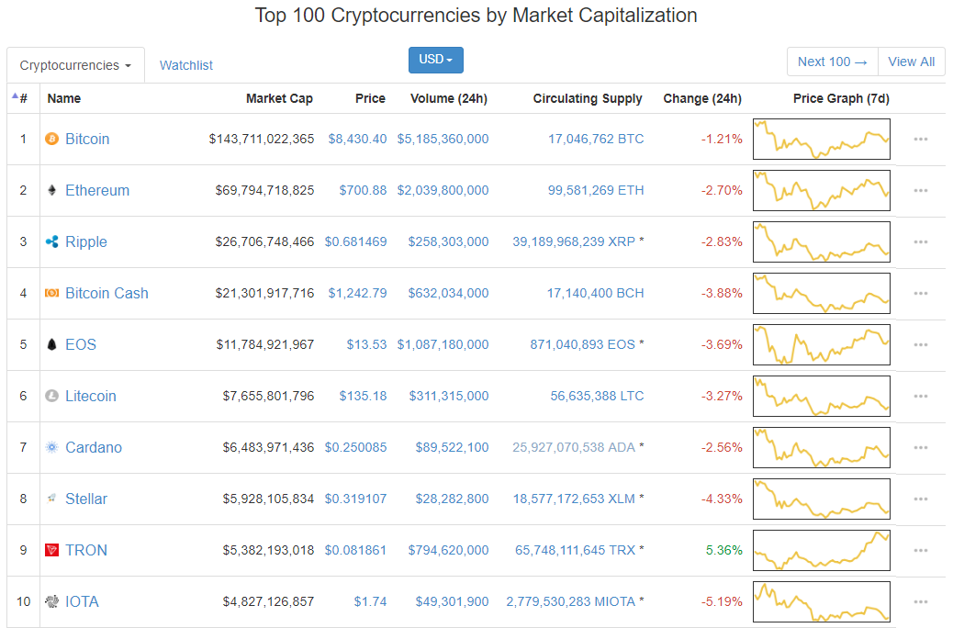Screen dimensions: 953x628
Task: Open the USD currency dropdown
Action: [x=436, y=60]
